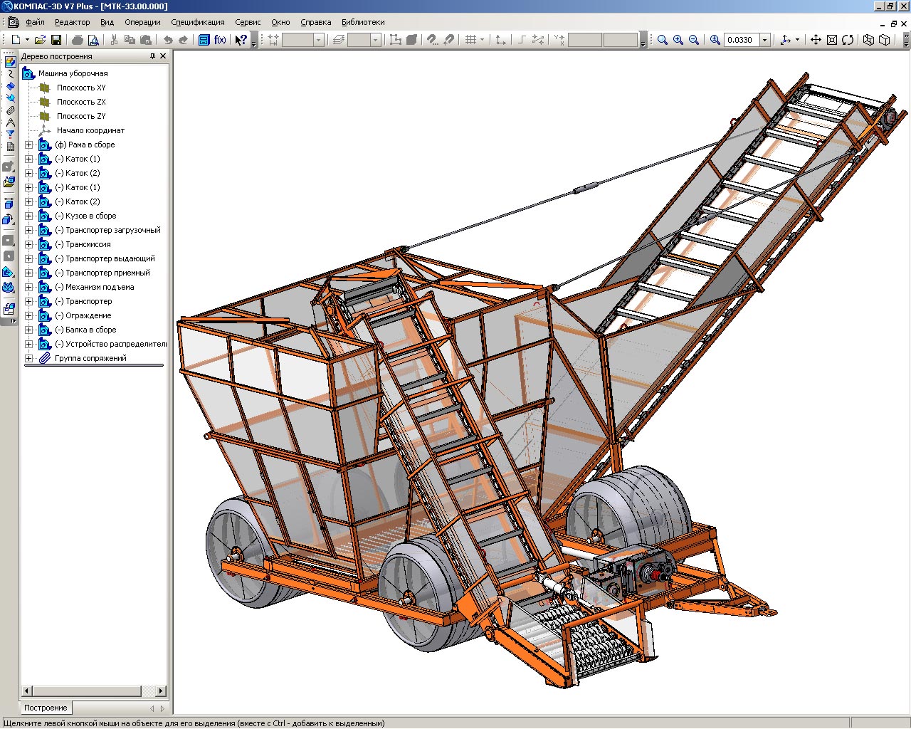Select Плоскость ZX in the tree
The width and height of the screenshot is (911, 729).
coord(81,102)
